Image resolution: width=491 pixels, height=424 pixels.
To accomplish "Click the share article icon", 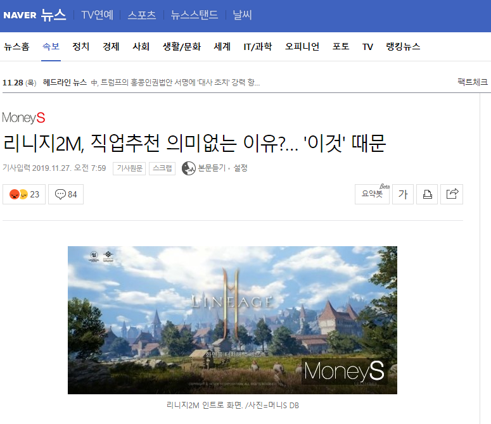I will 452,194.
